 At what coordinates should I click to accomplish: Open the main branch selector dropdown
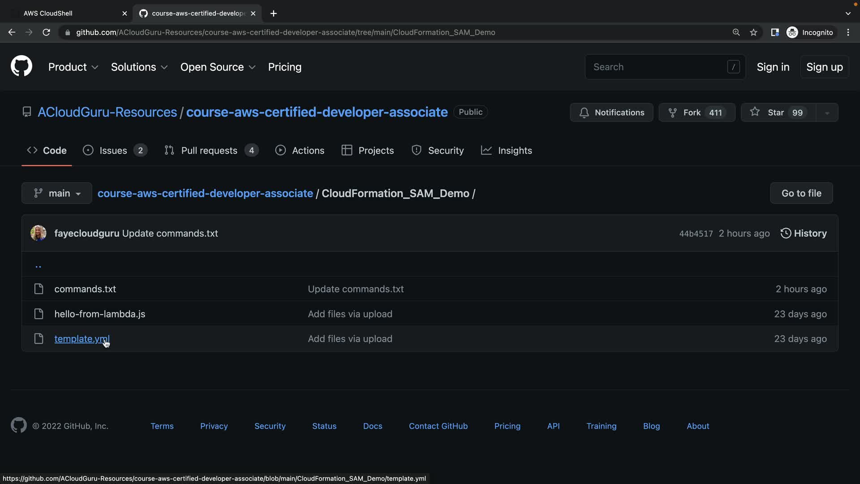point(57,193)
